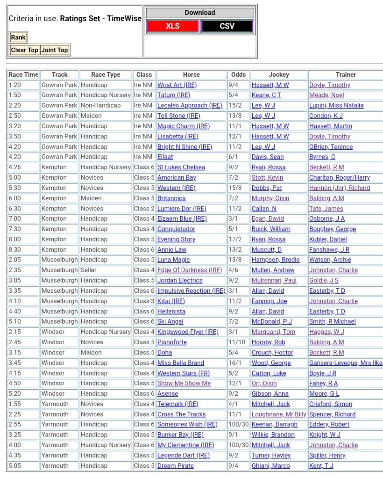Click the Odds column header
The image size is (383, 479).
coord(238,74)
